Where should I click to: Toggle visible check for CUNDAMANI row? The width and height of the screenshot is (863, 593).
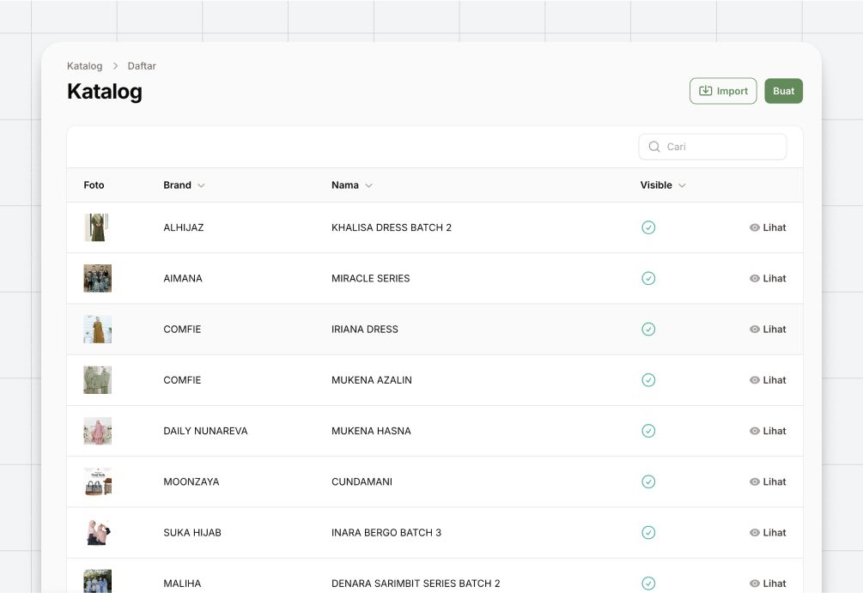click(648, 482)
